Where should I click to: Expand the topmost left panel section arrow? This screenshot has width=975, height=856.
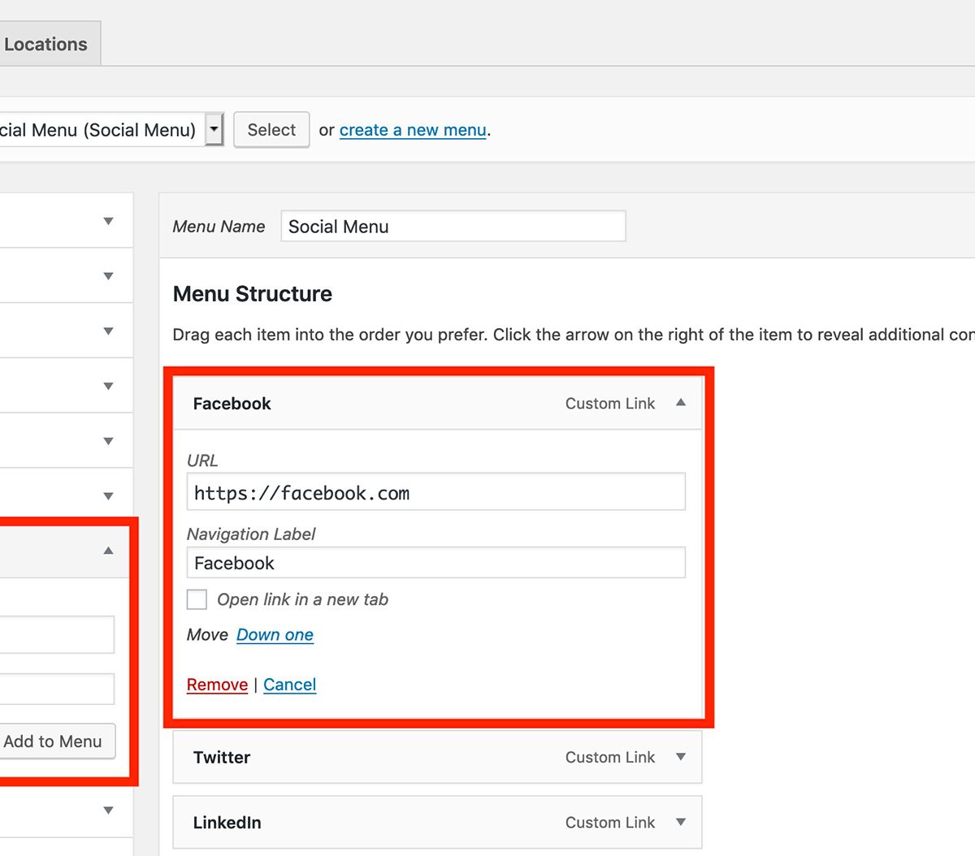(108, 221)
